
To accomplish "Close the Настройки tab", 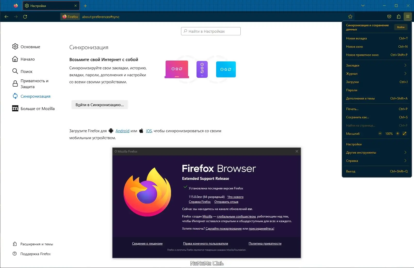I will [x=76, y=6].
